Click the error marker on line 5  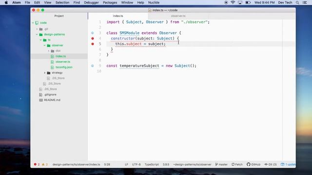point(93,44)
